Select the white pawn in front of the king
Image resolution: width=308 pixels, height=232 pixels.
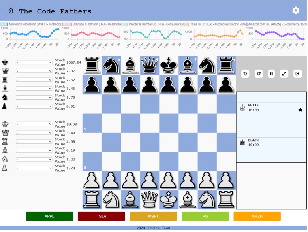(x=169, y=181)
